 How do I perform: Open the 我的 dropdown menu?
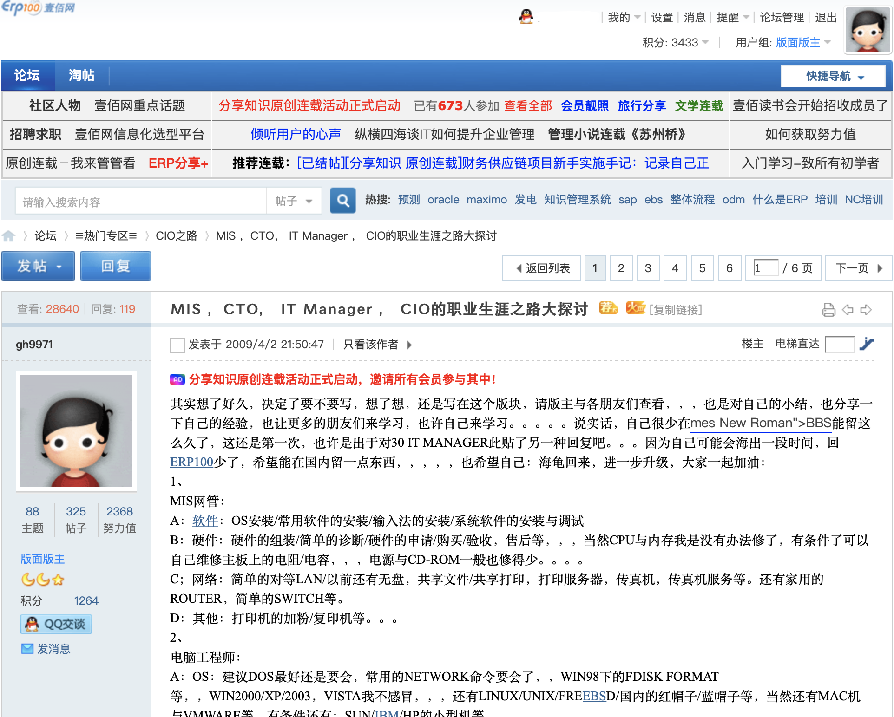624,18
